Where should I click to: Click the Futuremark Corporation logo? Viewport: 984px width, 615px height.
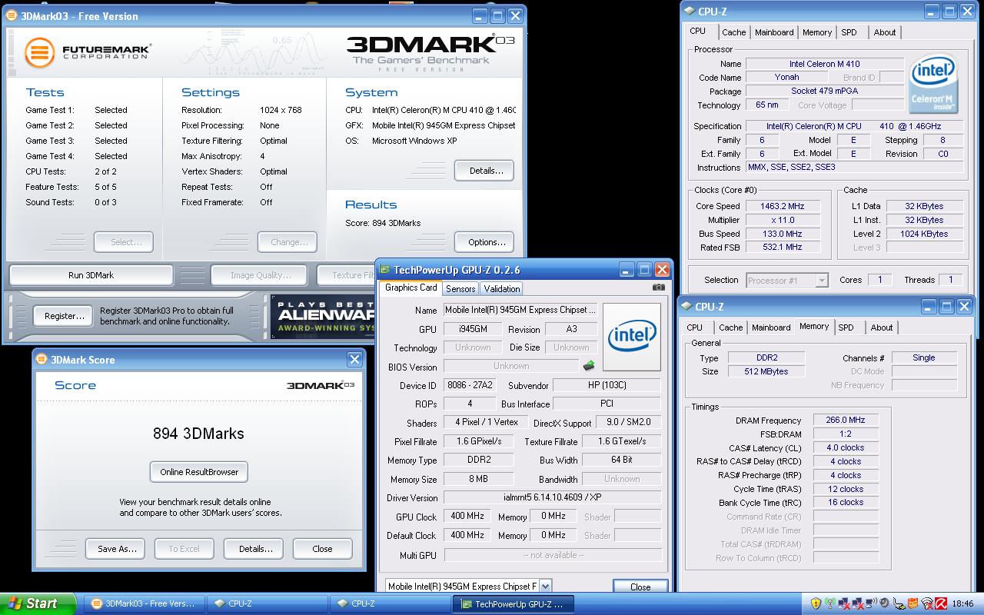87,52
